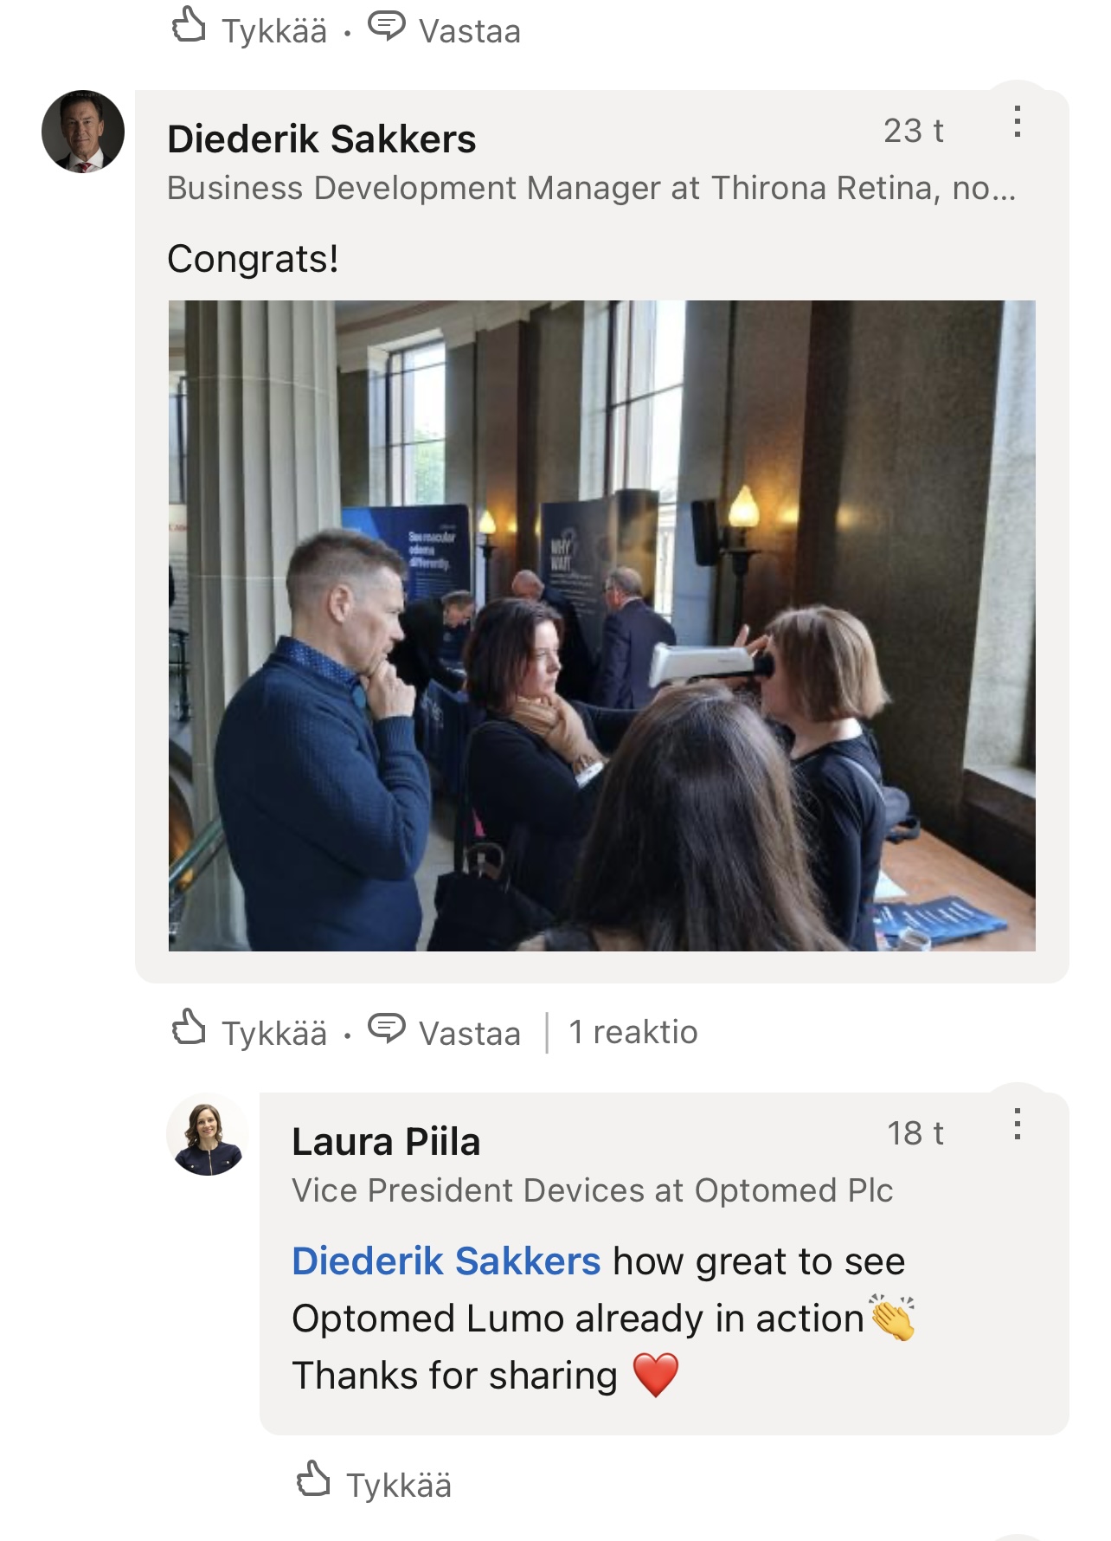The height and width of the screenshot is (1541, 1111).
Task: Open Laura Piila name heading
Action: (x=386, y=1142)
